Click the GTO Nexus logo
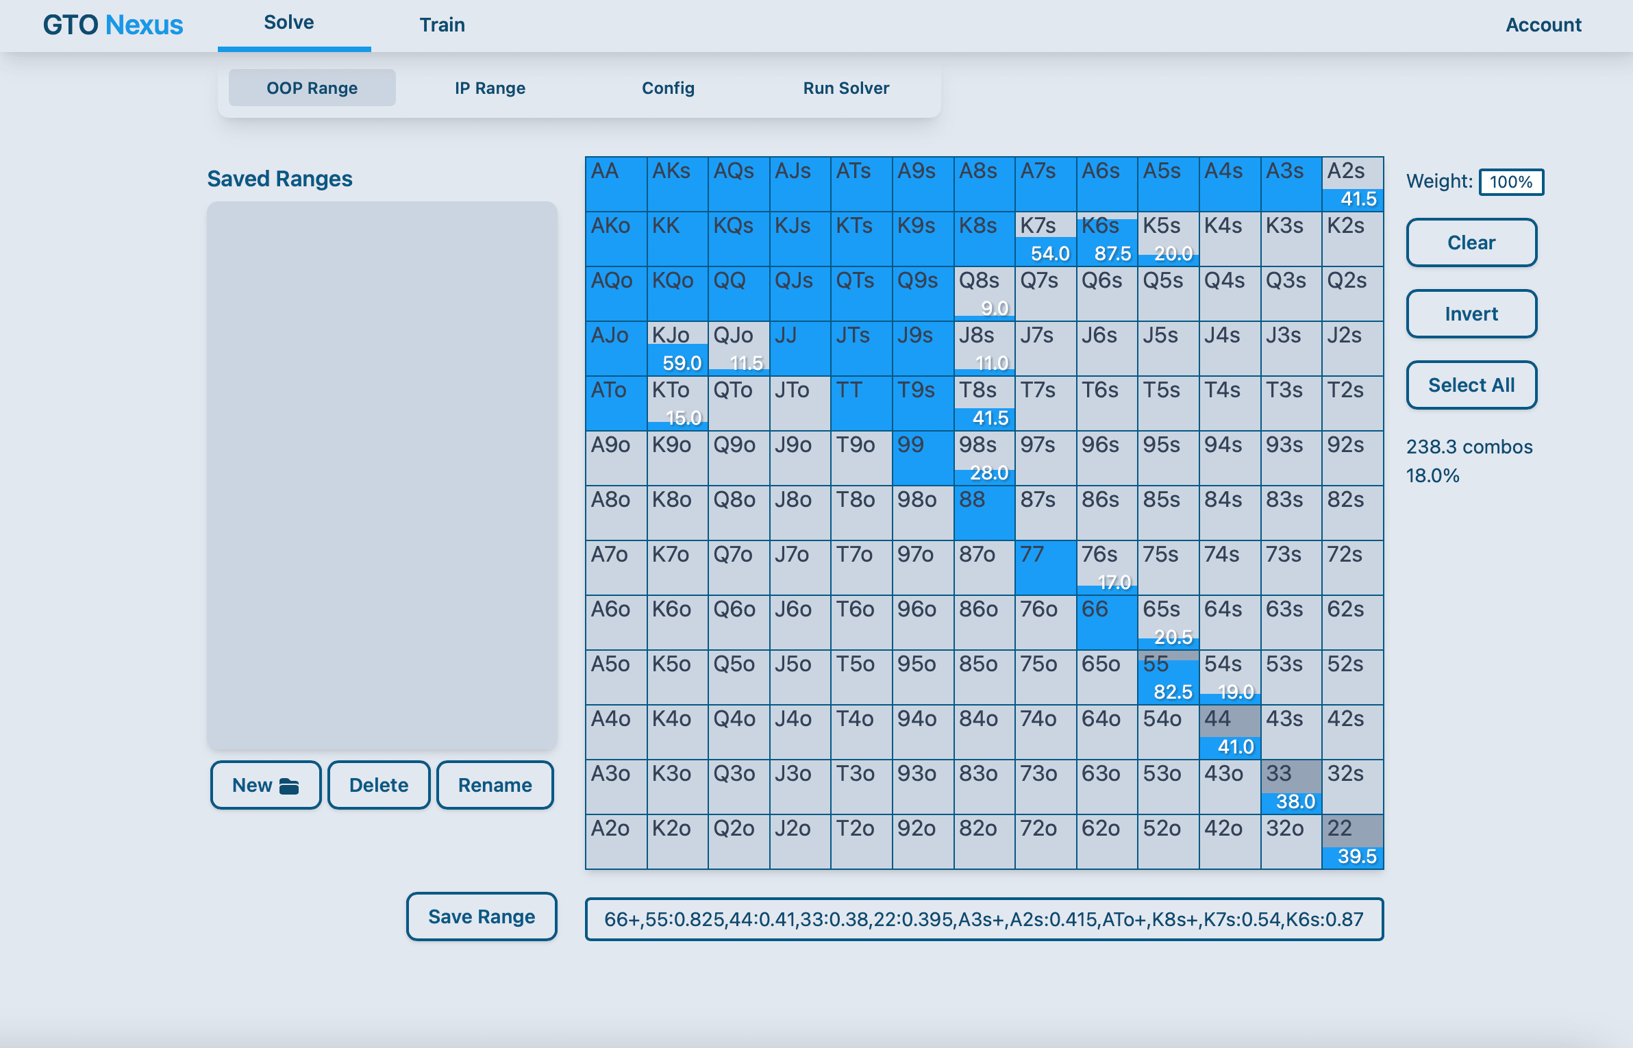 113,25
